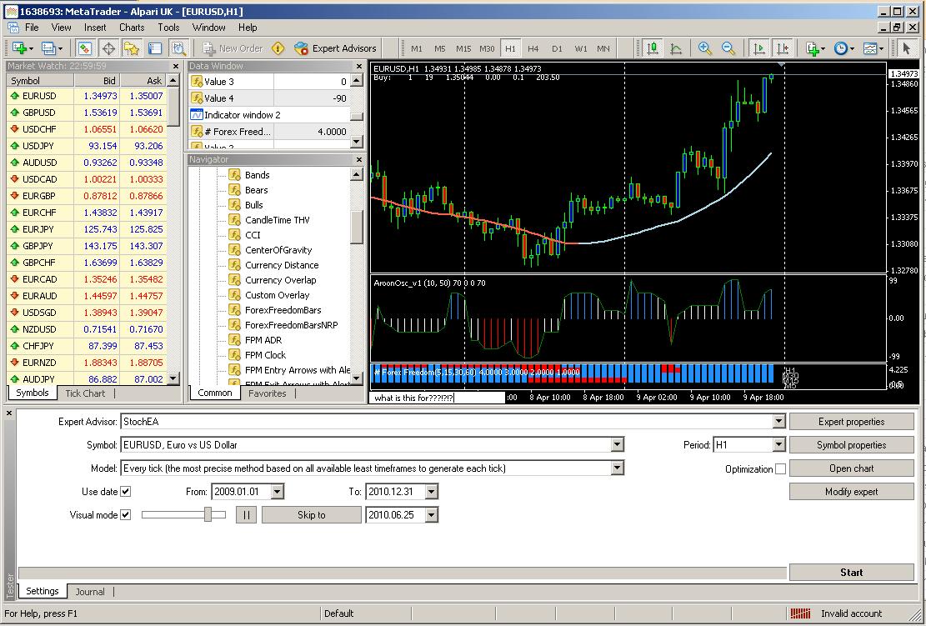Open the To date dropdown
The image size is (926, 626).
(x=432, y=491)
